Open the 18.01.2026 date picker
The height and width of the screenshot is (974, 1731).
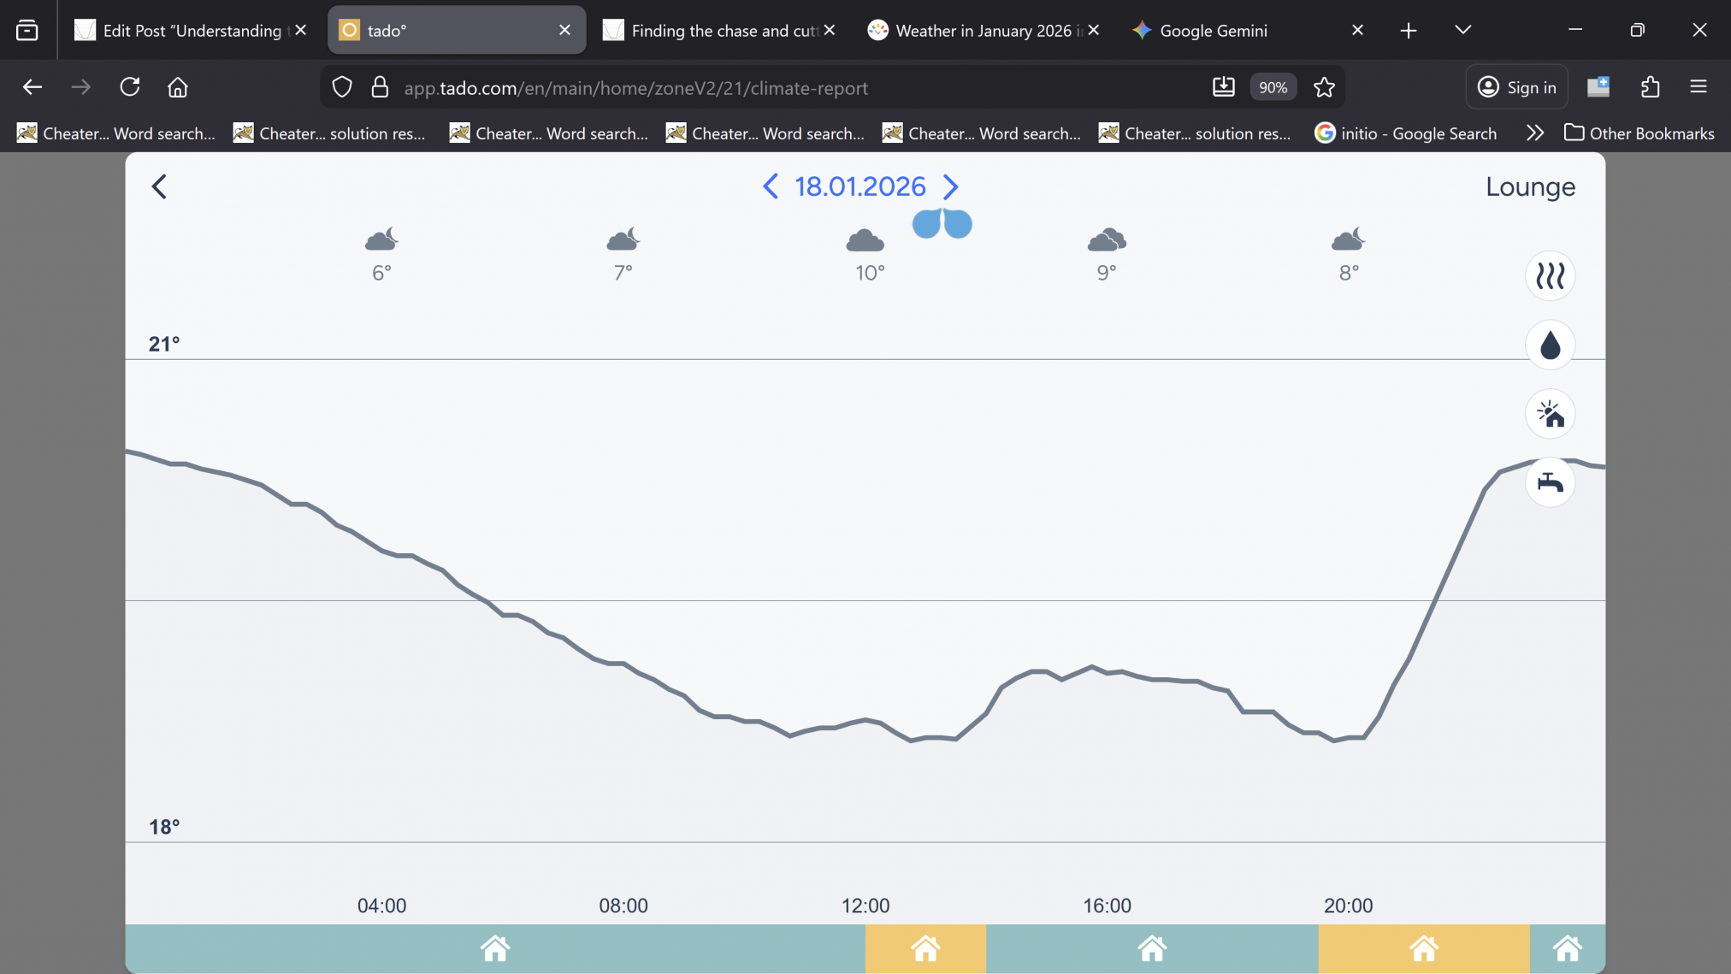pyautogui.click(x=860, y=186)
